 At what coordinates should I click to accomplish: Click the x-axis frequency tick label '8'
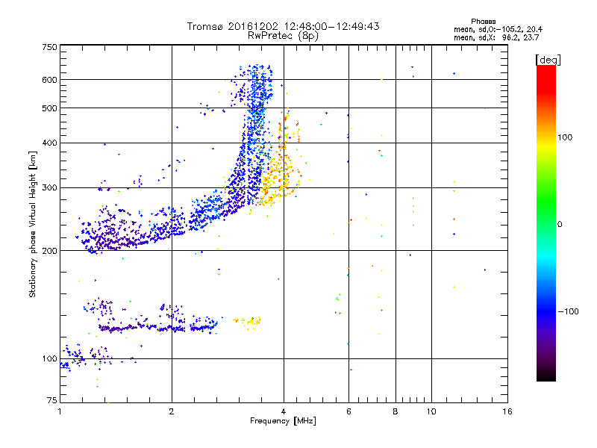396,411
